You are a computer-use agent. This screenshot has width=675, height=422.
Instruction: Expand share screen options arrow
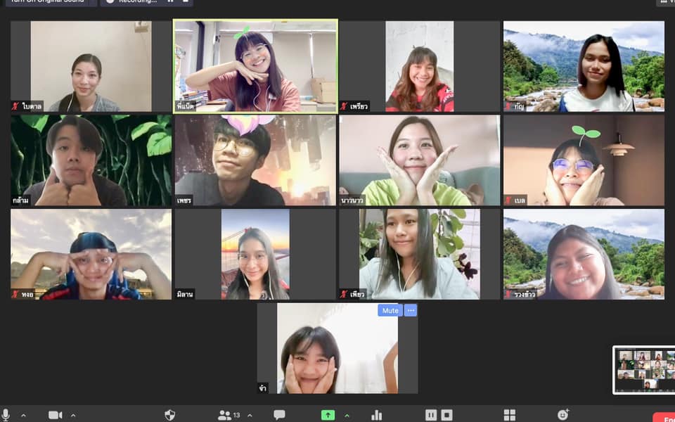tap(347, 415)
